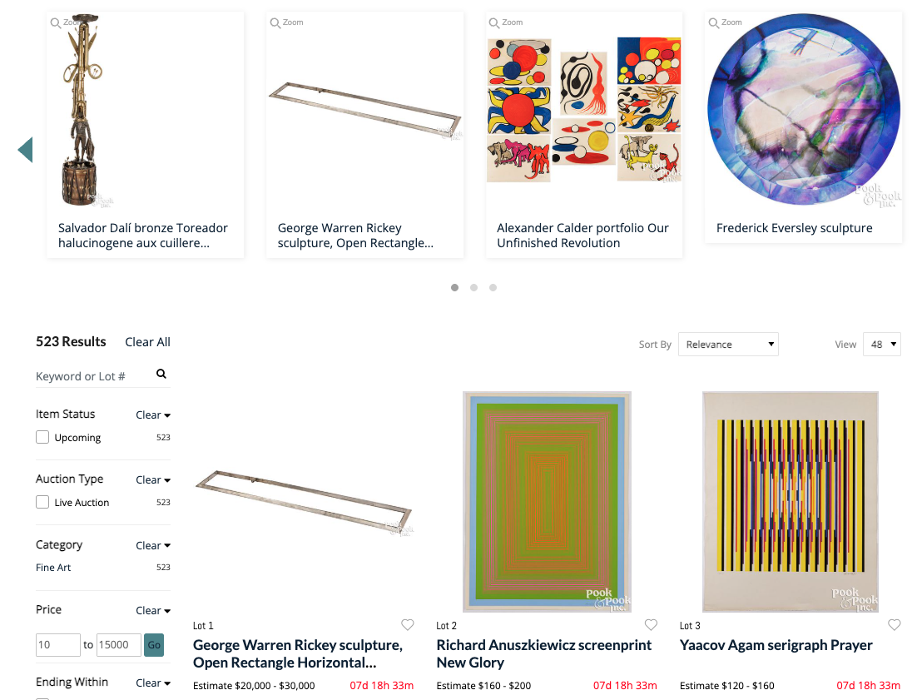The height and width of the screenshot is (700, 912).
Task: Favorite Lot 1 with the heart icon
Action: [408, 624]
